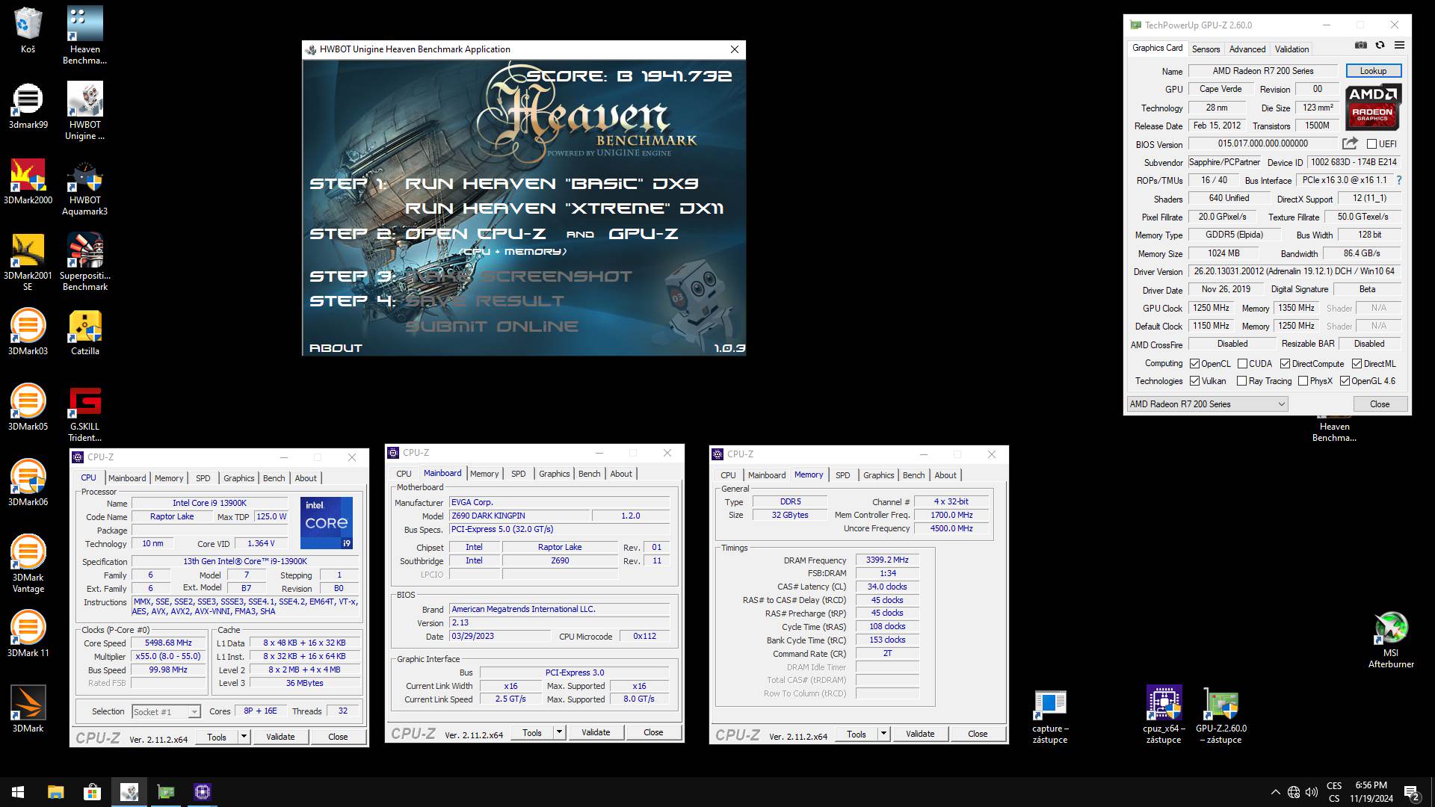Select the 3DMark06 desktop shortcut
The width and height of the screenshot is (1435, 807).
(x=28, y=483)
